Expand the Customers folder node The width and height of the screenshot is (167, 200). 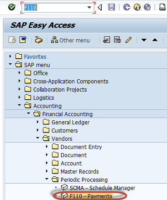tap(38, 130)
